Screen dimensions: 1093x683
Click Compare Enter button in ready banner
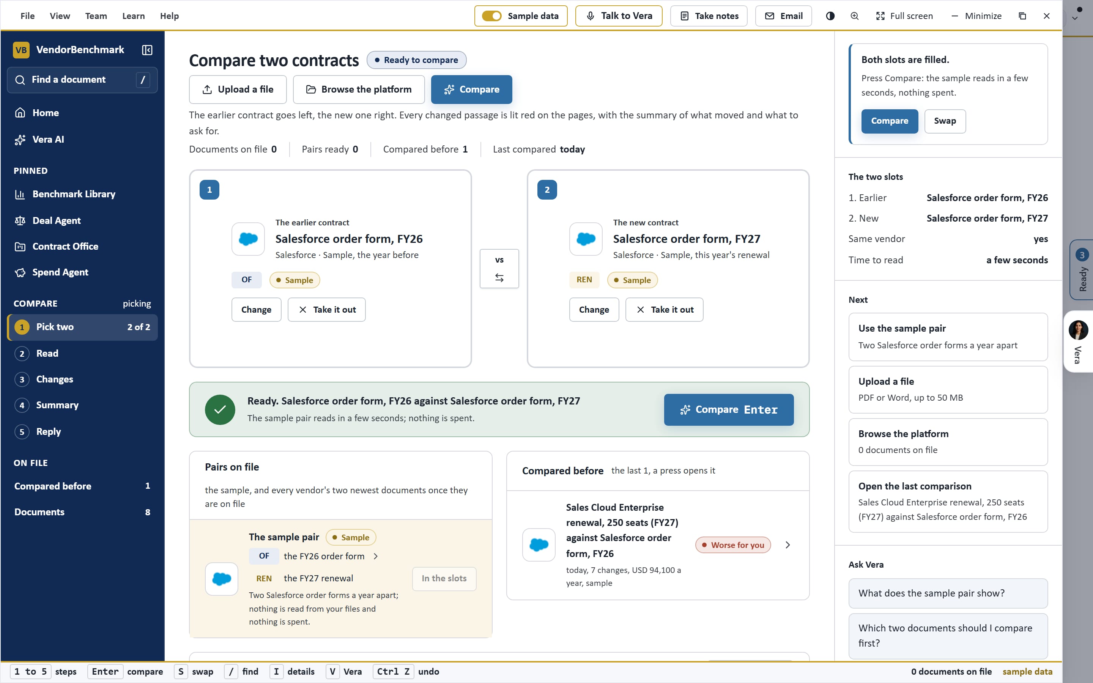pos(729,410)
